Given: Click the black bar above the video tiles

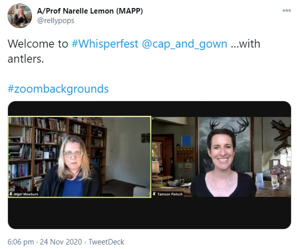Looking at the screenshot, I should click(149, 109).
